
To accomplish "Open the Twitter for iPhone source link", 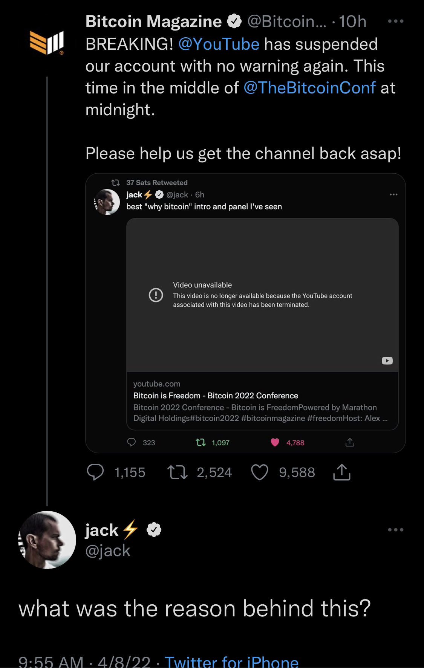I will [232, 662].
